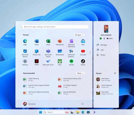Click the green connected status icon
Viewport: 134px width, 115px height.
click(101, 39)
